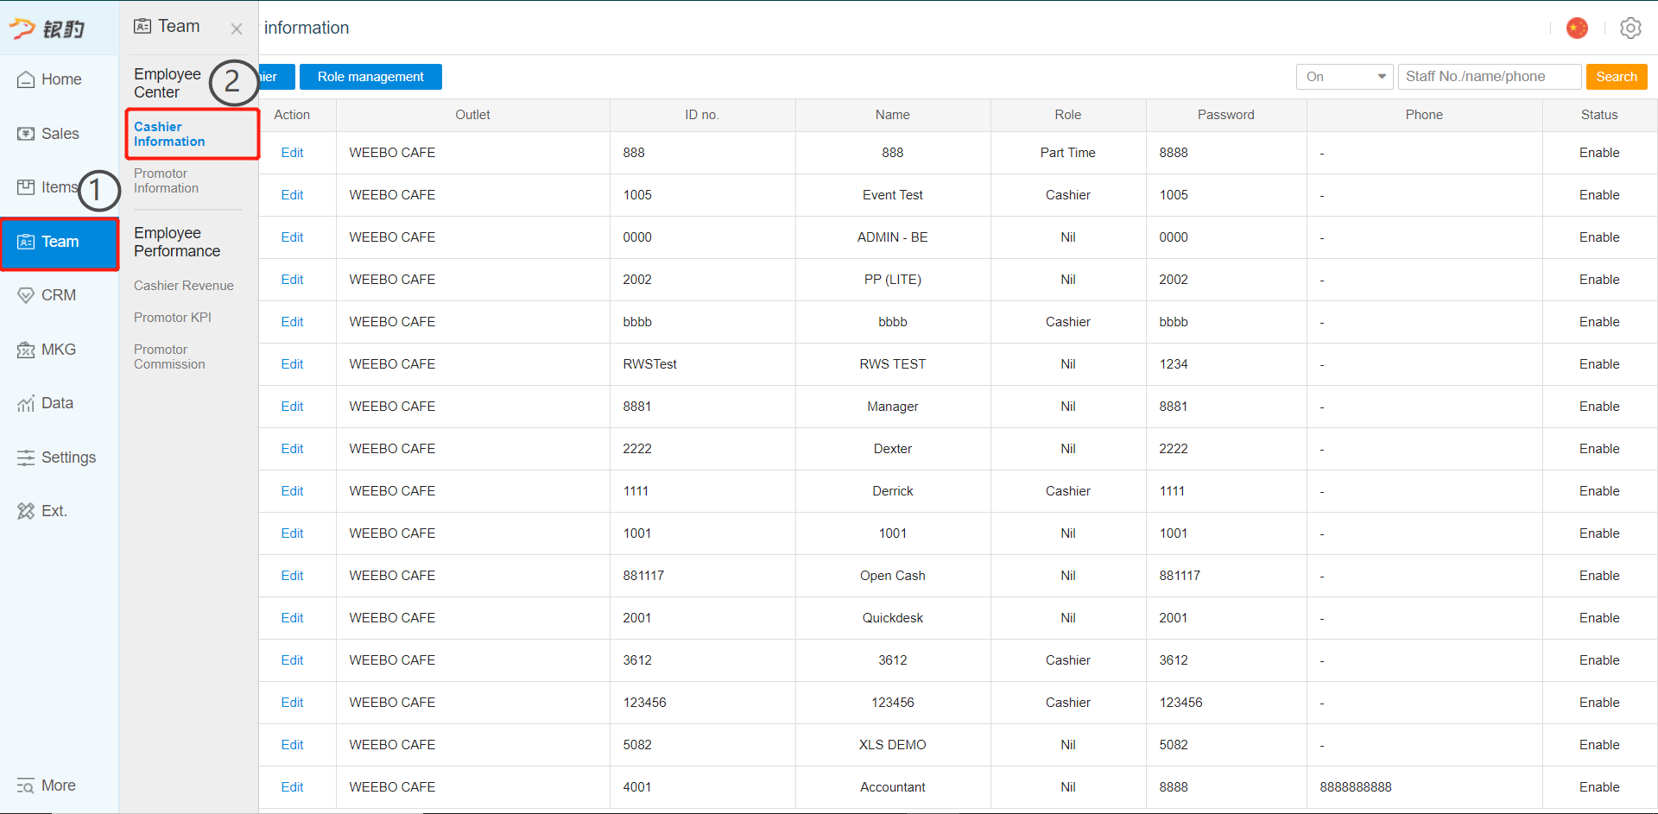Open the Items section icon
Screen dimensions: 1658x814
pos(26,187)
